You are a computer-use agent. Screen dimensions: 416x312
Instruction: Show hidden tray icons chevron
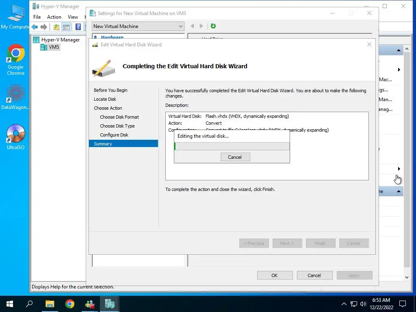point(344,304)
